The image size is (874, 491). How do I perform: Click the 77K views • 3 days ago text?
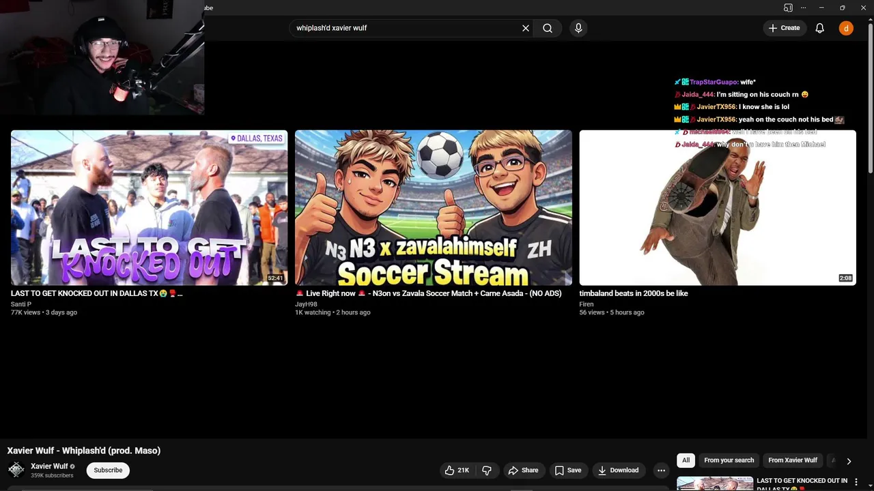click(x=44, y=312)
